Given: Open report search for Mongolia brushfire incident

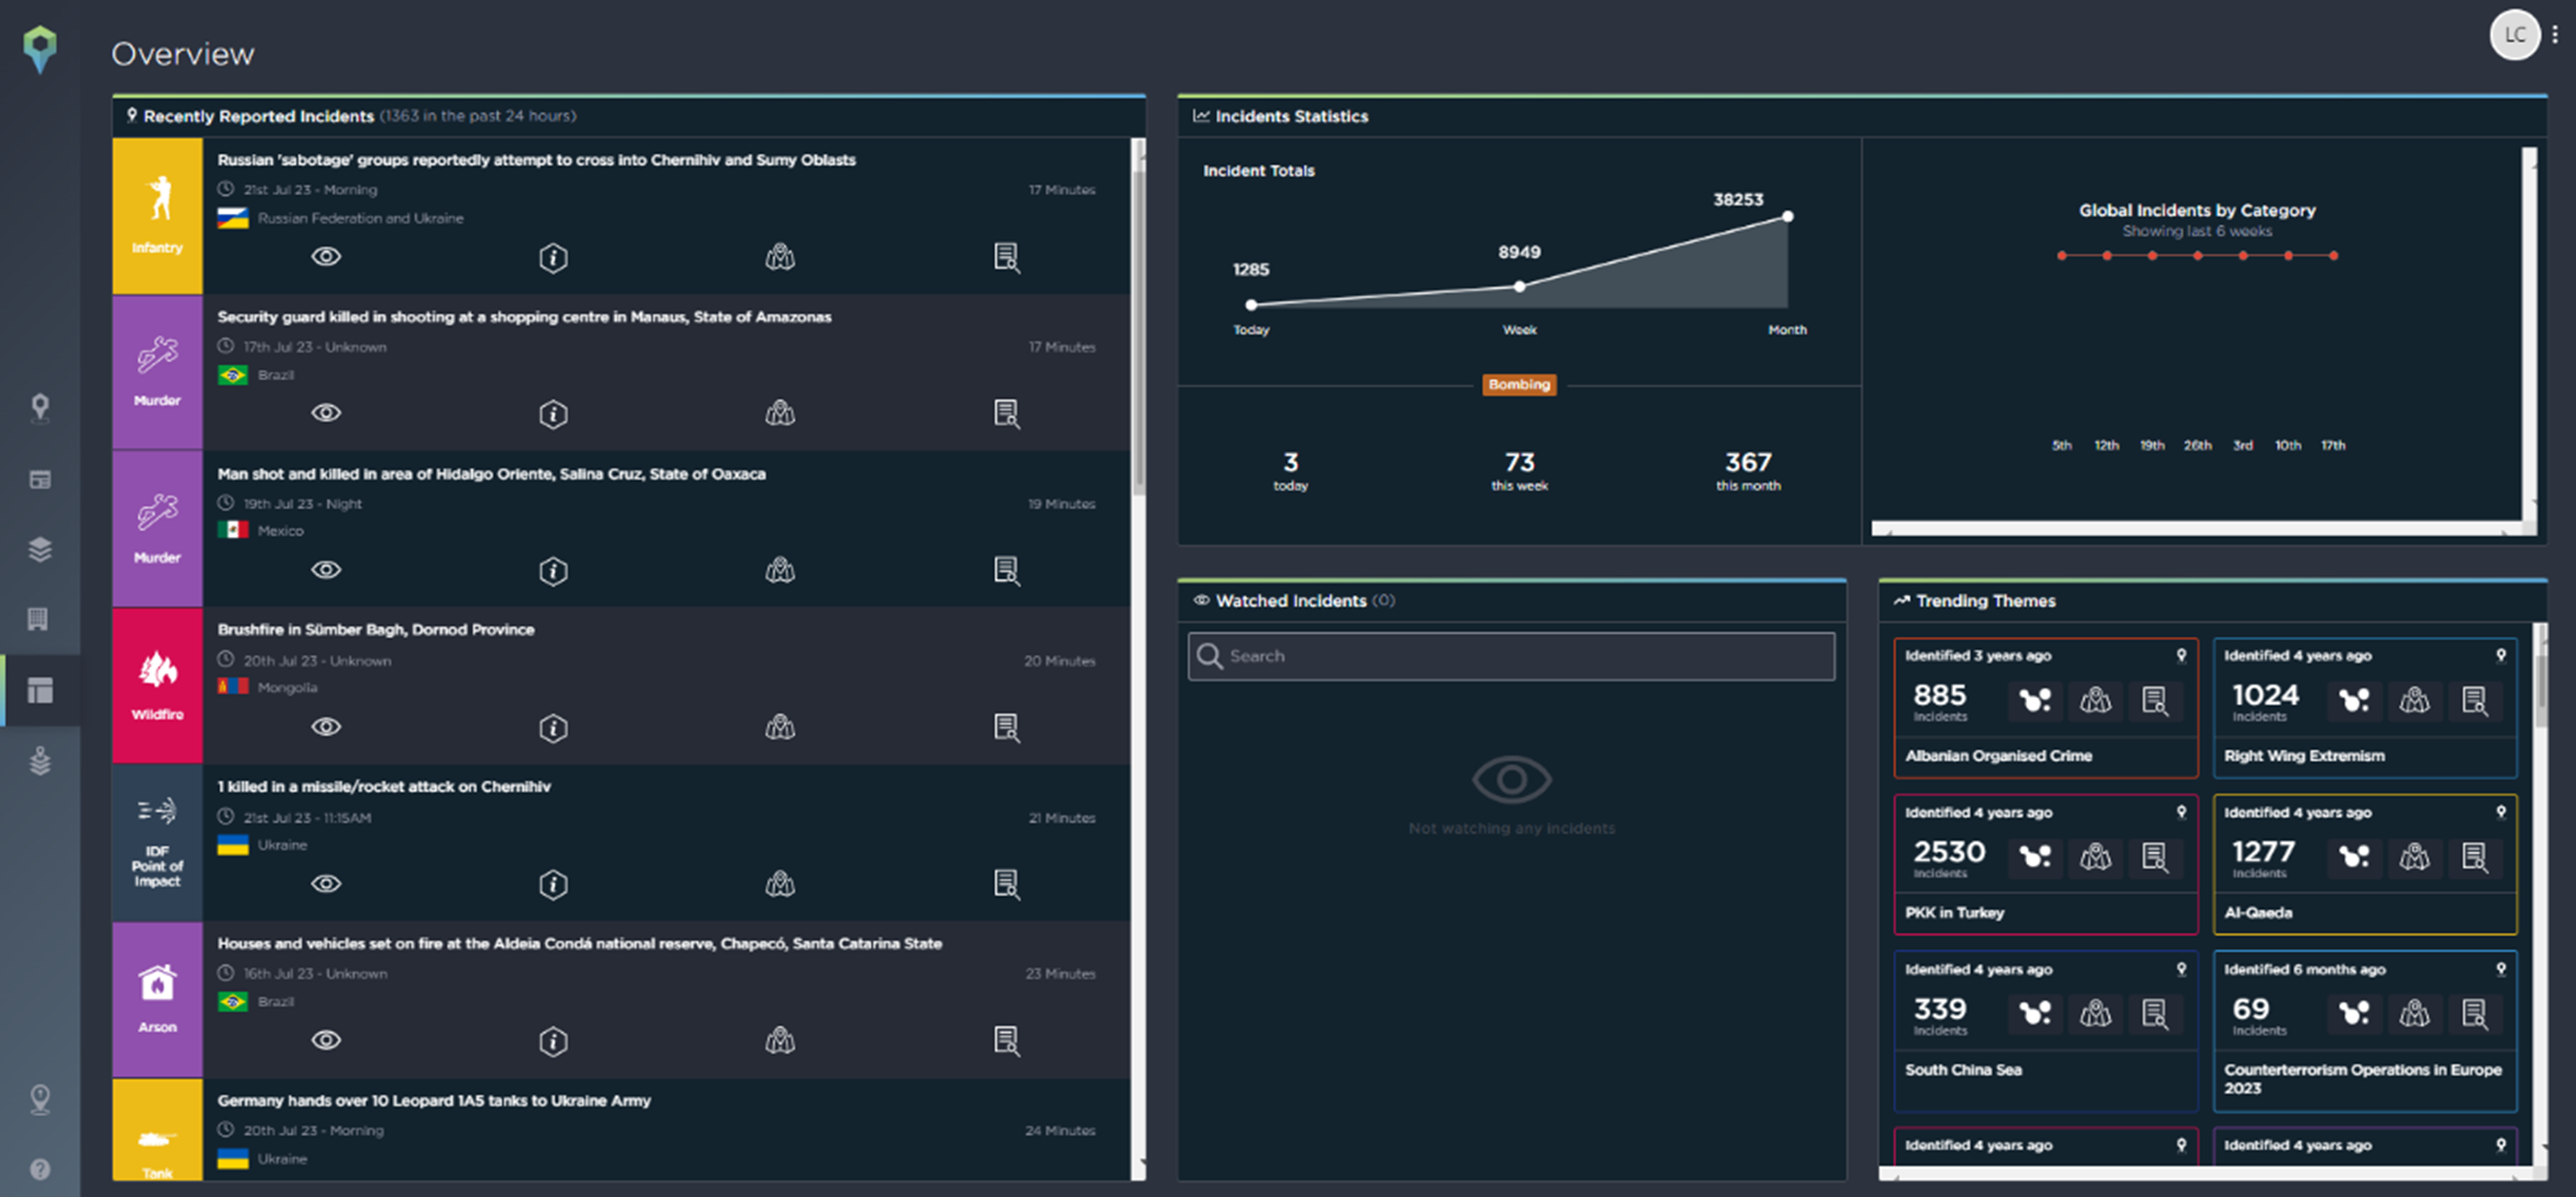Looking at the screenshot, I should (1007, 727).
